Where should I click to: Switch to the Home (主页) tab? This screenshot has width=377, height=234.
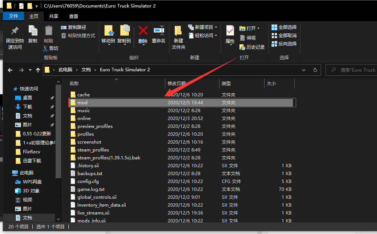(34, 16)
